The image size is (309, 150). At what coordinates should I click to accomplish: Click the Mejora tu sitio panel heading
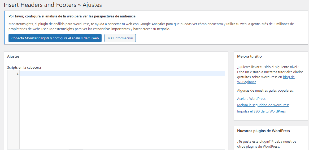(x=249, y=56)
